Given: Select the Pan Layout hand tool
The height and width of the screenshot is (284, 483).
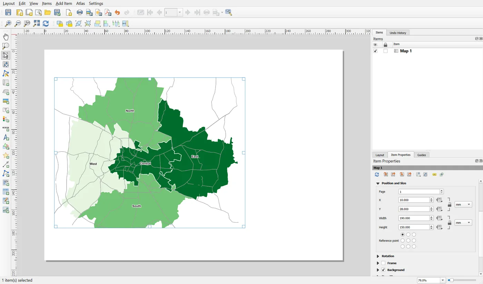Looking at the screenshot, I should coord(6,37).
